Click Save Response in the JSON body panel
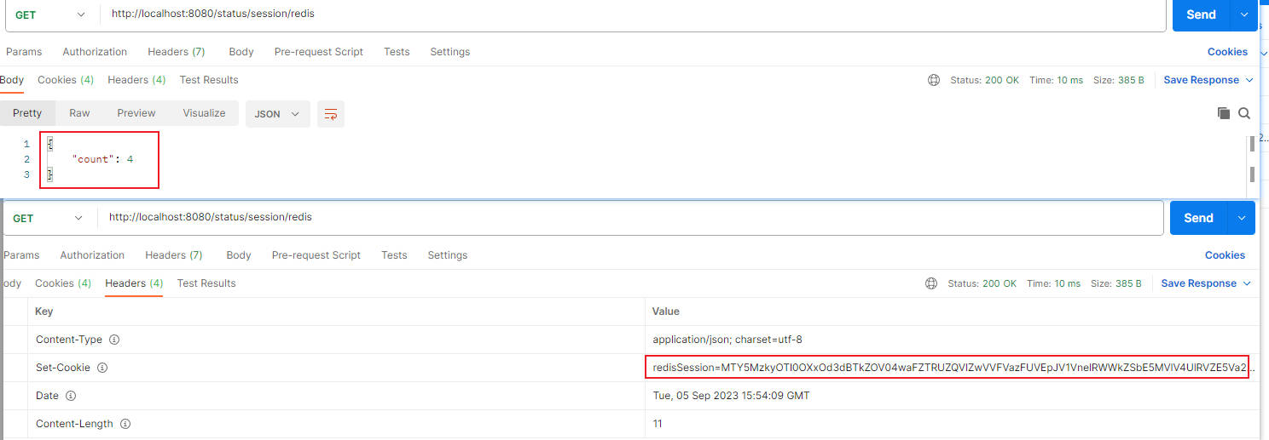1269x440 pixels. click(x=1201, y=80)
